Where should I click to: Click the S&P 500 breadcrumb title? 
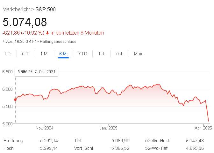(x=46, y=10)
